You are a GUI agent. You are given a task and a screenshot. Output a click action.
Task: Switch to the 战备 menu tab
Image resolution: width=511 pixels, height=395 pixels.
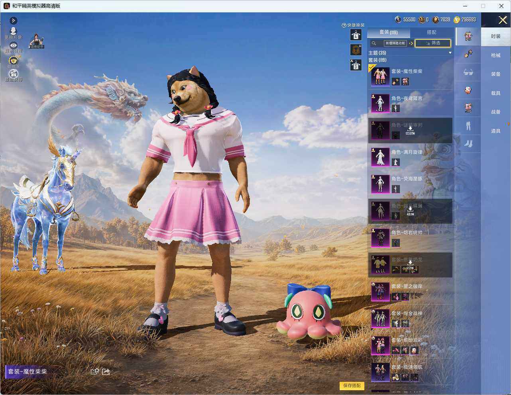[496, 112]
